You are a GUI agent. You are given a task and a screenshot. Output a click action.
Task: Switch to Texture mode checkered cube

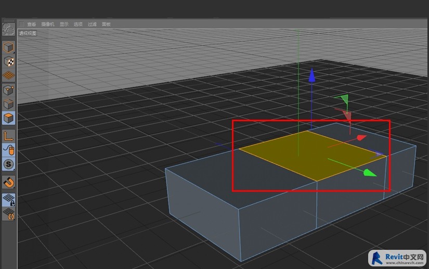(8, 61)
